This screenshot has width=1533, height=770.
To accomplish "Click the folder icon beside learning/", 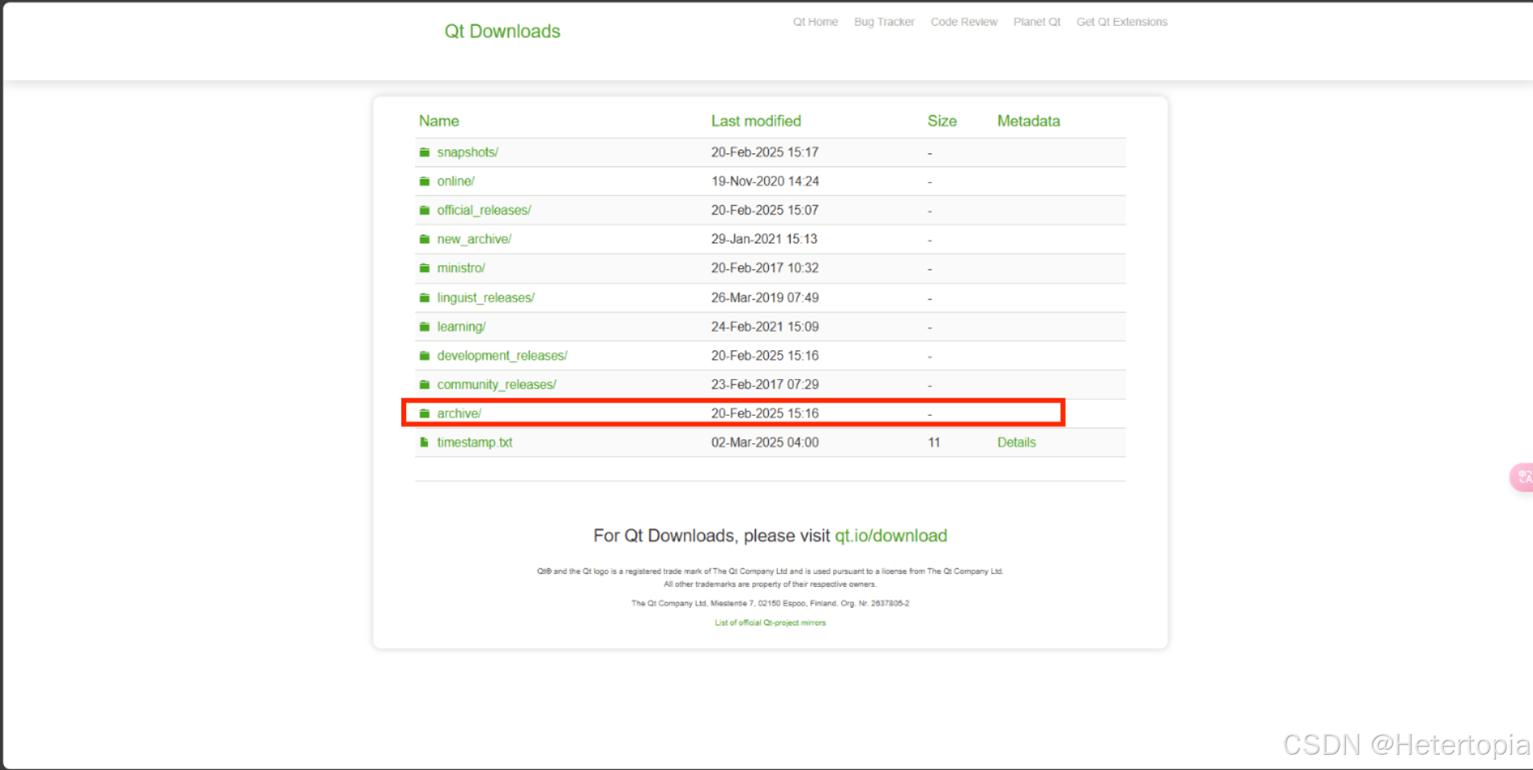I will (x=425, y=327).
